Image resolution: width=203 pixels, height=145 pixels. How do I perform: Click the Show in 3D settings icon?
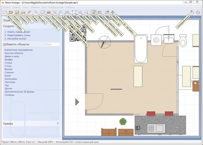click(113, 12)
